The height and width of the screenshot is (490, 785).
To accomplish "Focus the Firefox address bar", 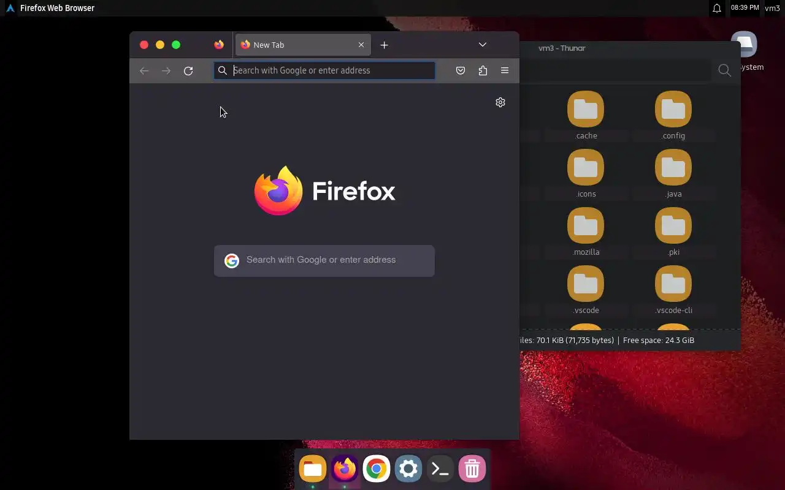I will (324, 70).
